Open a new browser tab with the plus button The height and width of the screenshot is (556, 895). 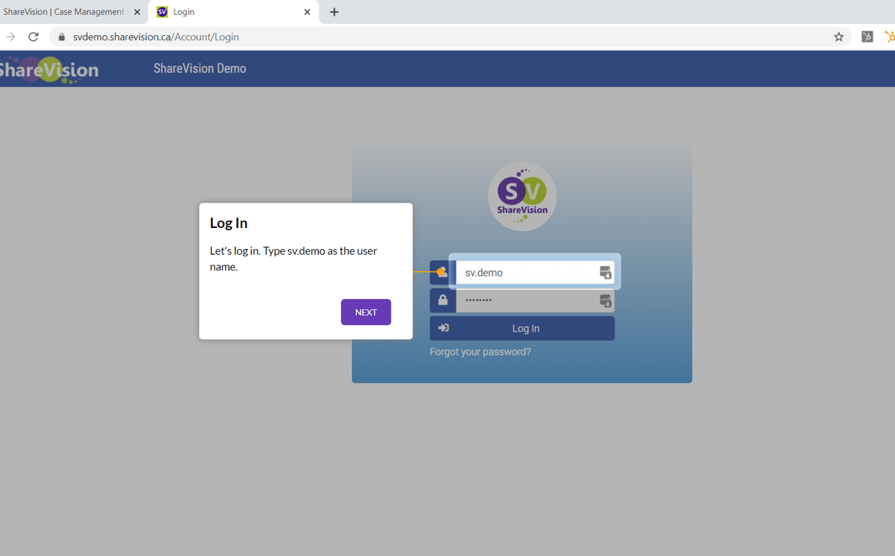(333, 11)
